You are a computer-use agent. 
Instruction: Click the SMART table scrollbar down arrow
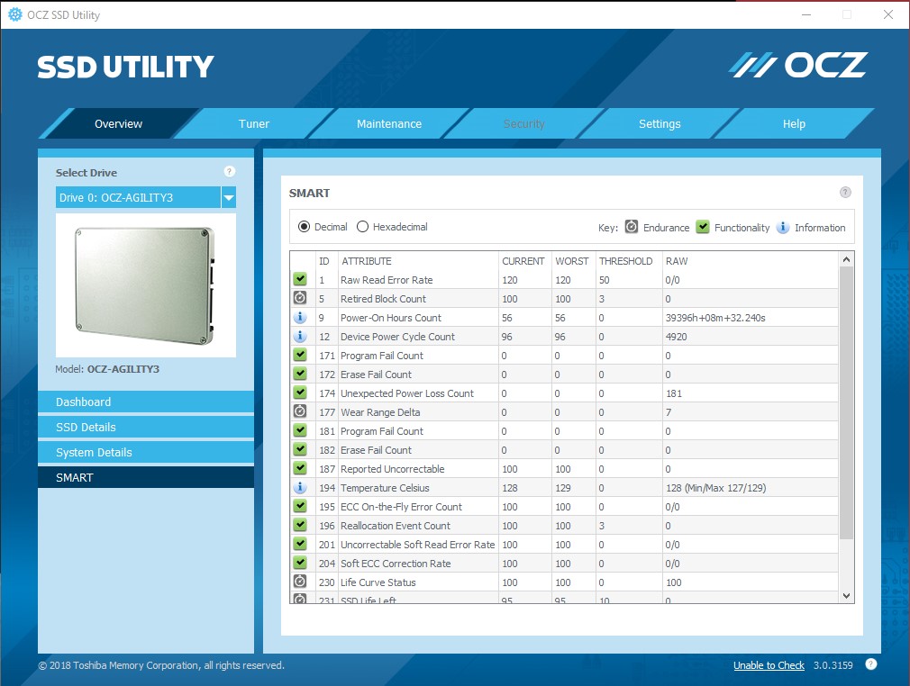tap(845, 595)
